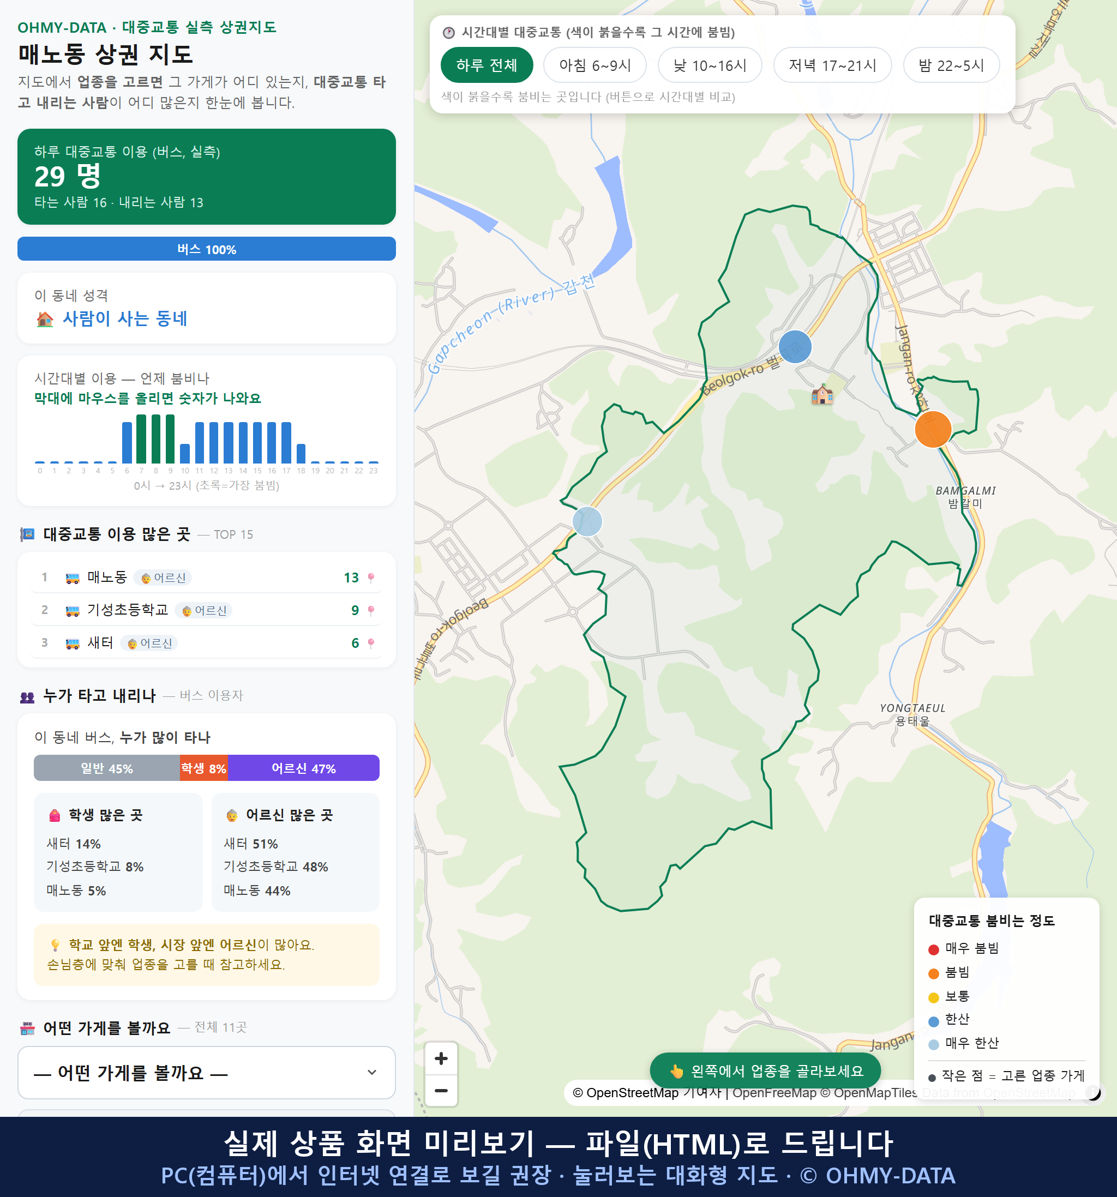Click 기성초등학교 48% elder share
This screenshot has width=1117, height=1197.
click(276, 867)
